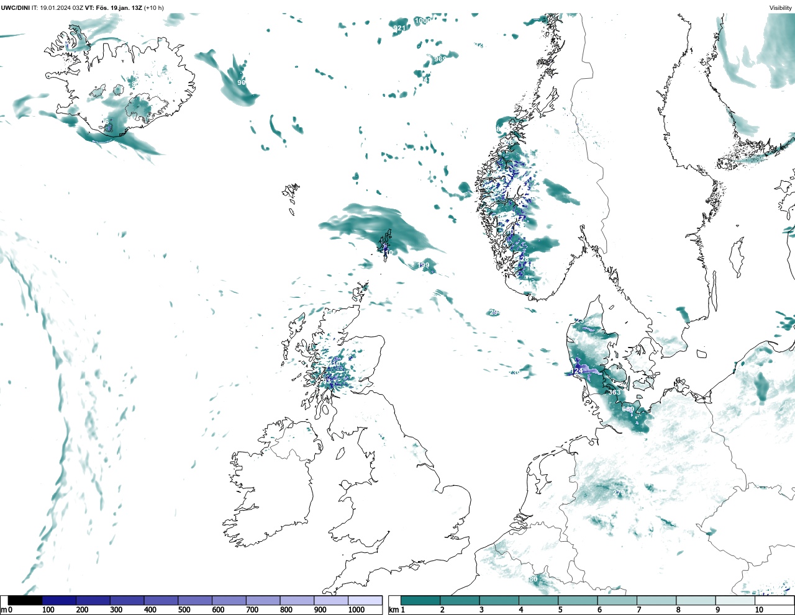
Task: Click the "199" visibility value east of Shetland
Action: coord(423,265)
